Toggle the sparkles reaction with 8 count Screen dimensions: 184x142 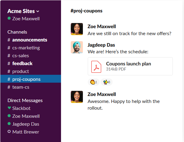click(x=107, y=82)
